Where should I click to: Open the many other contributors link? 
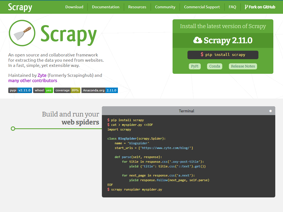(x=33, y=81)
